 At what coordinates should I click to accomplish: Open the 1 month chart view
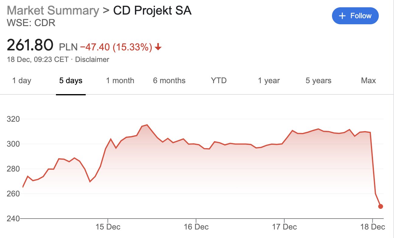point(119,80)
